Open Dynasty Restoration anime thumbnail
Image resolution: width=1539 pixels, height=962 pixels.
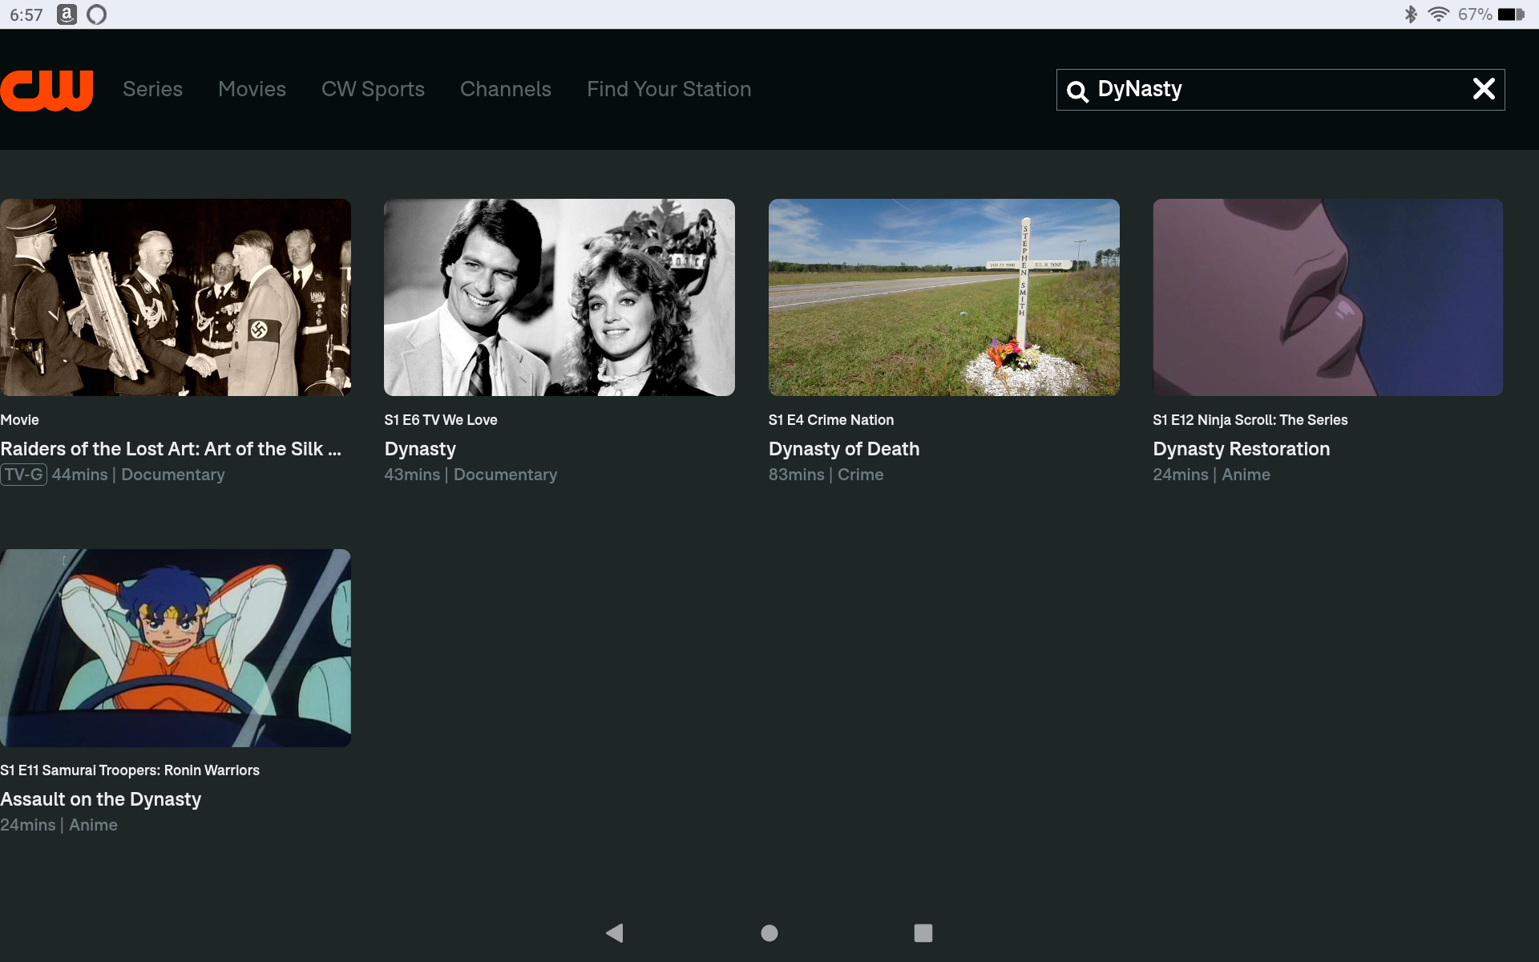tap(1327, 297)
